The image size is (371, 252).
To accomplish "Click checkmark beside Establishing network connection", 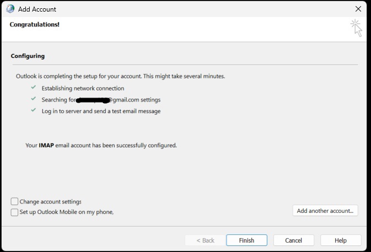I will [x=34, y=87].
